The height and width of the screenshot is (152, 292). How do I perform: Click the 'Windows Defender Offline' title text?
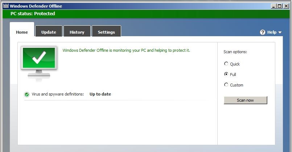click(36, 6)
